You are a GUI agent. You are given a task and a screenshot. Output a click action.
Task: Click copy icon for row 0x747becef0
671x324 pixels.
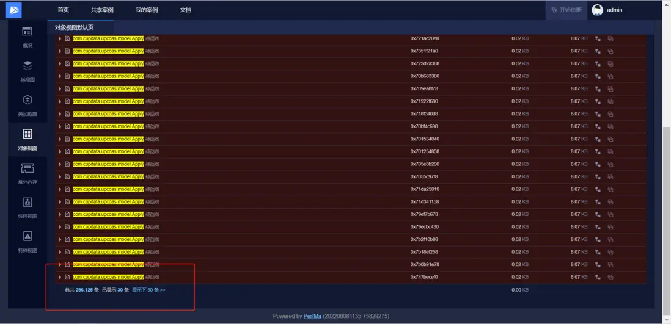pyautogui.click(x=610, y=278)
